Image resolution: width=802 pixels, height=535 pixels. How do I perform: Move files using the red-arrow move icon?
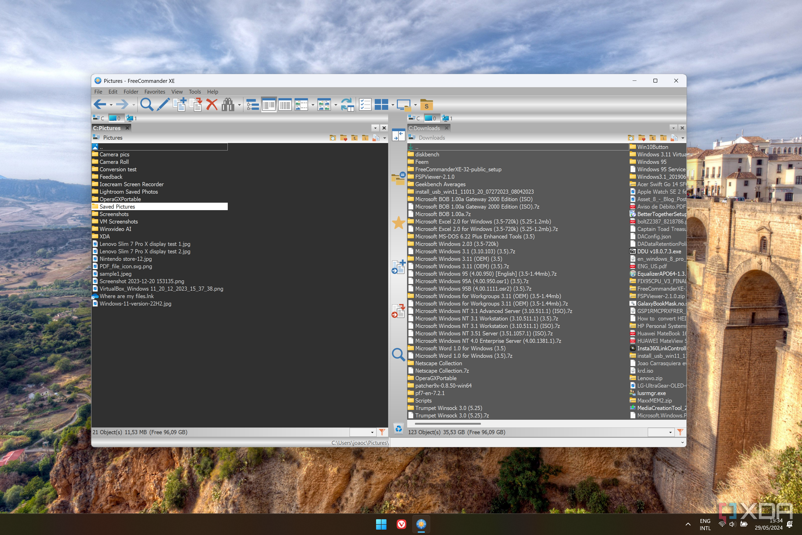(196, 104)
